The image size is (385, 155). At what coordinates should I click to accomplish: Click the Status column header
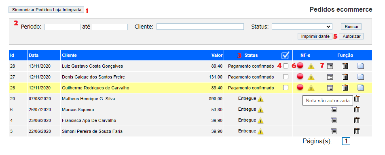pyautogui.click(x=251, y=55)
